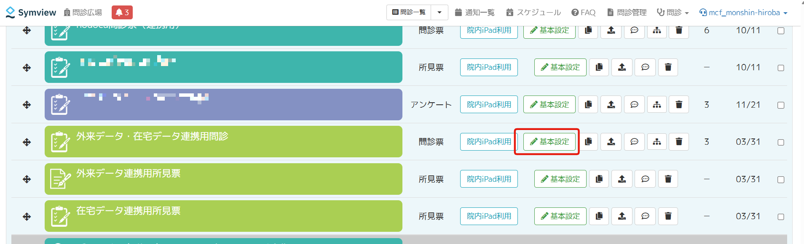Open 基本設定 for 外来データ連携用所見票

[560, 179]
